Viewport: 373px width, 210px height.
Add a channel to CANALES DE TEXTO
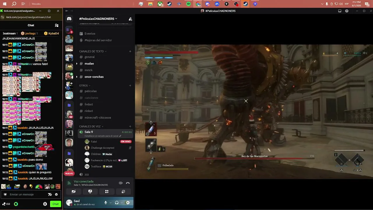[x=130, y=51]
